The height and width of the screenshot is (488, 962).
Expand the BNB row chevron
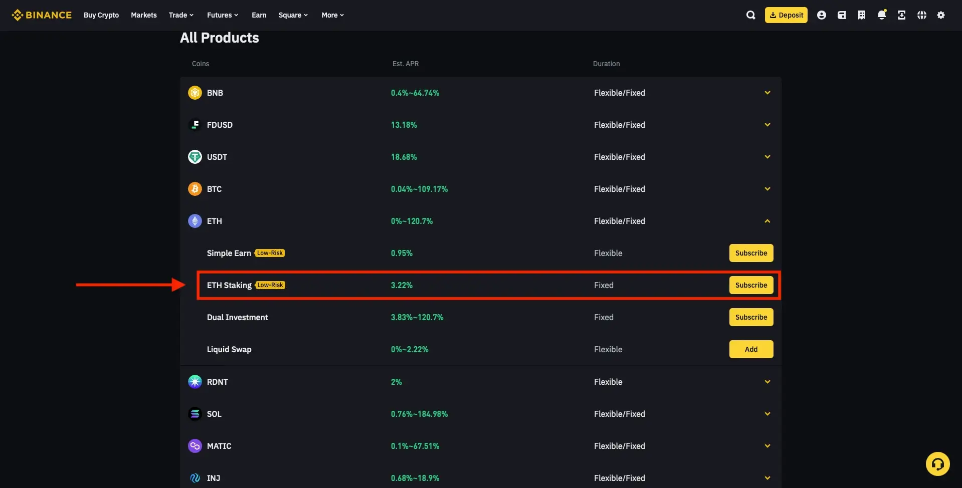coord(767,93)
